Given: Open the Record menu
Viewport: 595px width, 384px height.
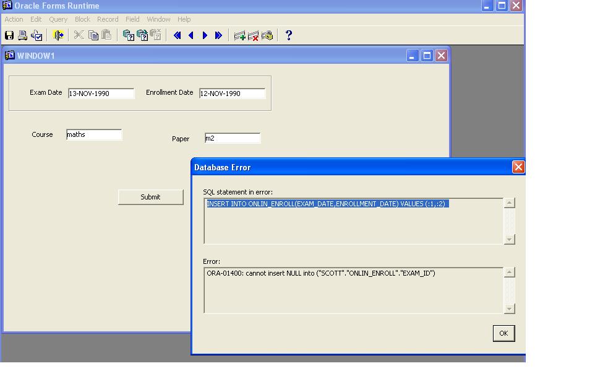Looking at the screenshot, I should pos(108,19).
